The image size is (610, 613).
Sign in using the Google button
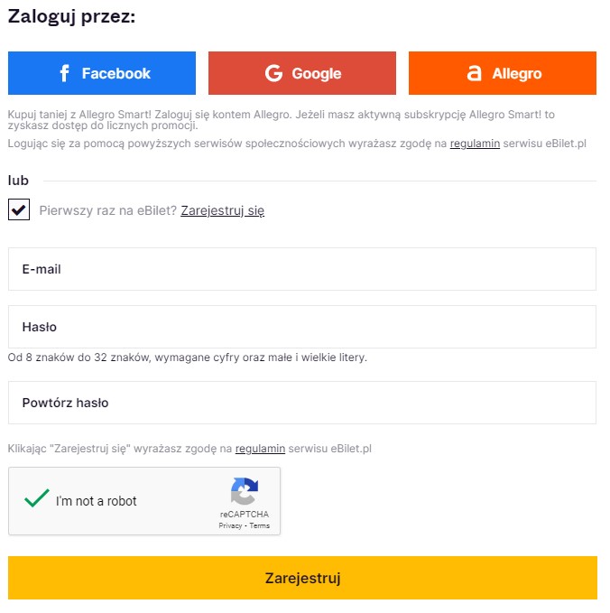(x=302, y=73)
